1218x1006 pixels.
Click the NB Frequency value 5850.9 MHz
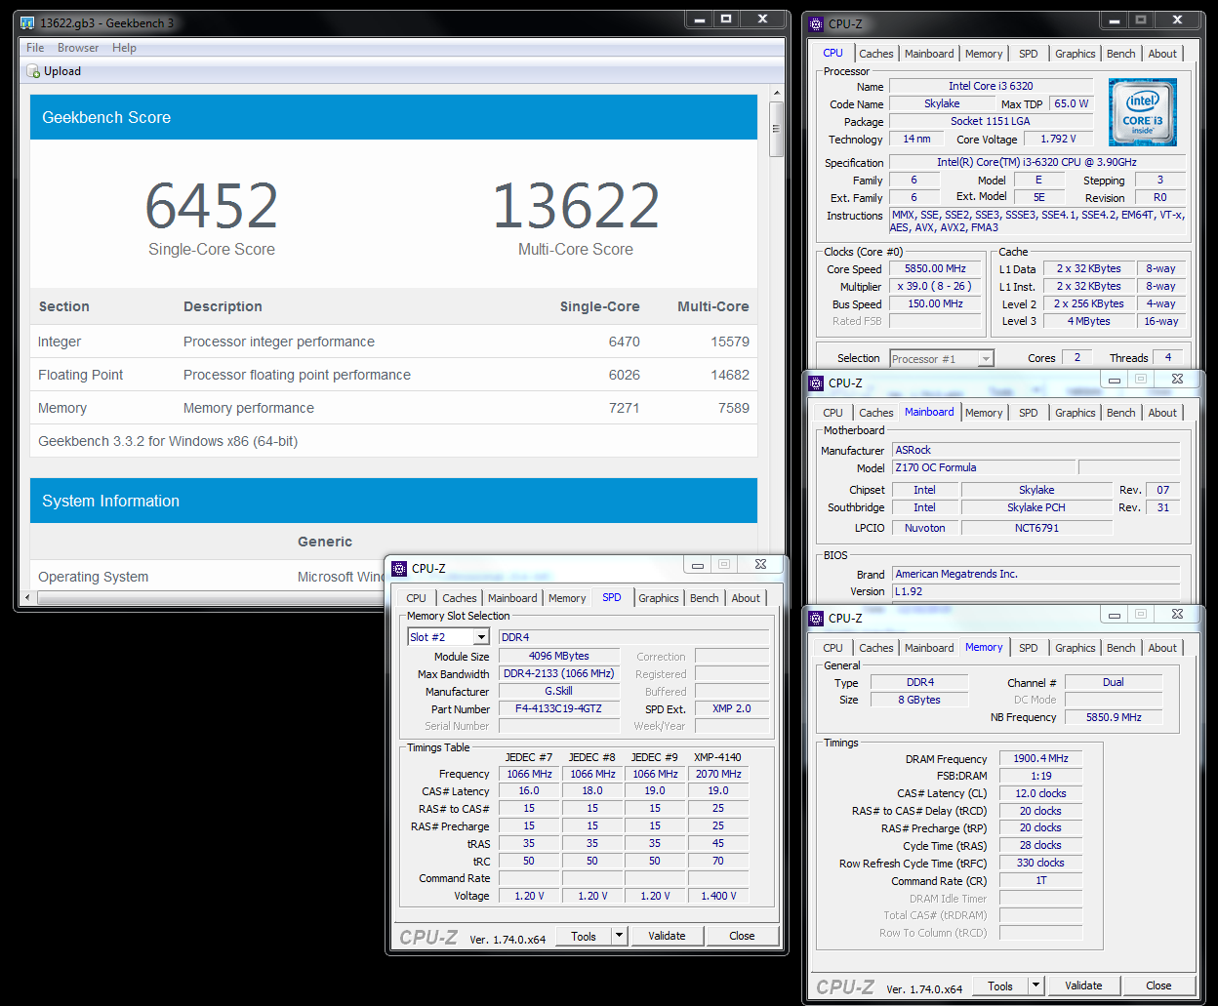(x=1114, y=717)
